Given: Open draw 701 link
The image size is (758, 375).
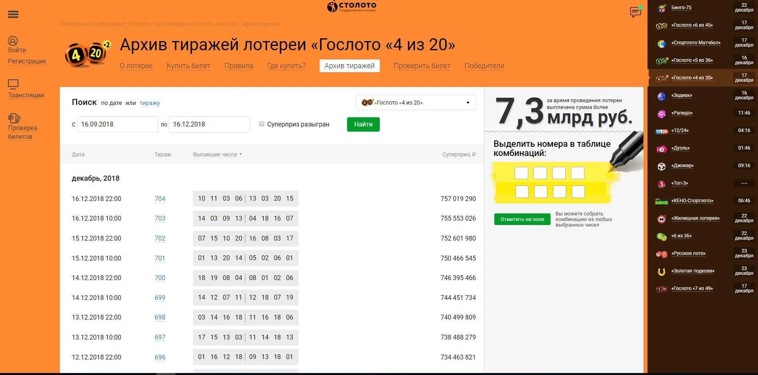Looking at the screenshot, I should (x=160, y=258).
